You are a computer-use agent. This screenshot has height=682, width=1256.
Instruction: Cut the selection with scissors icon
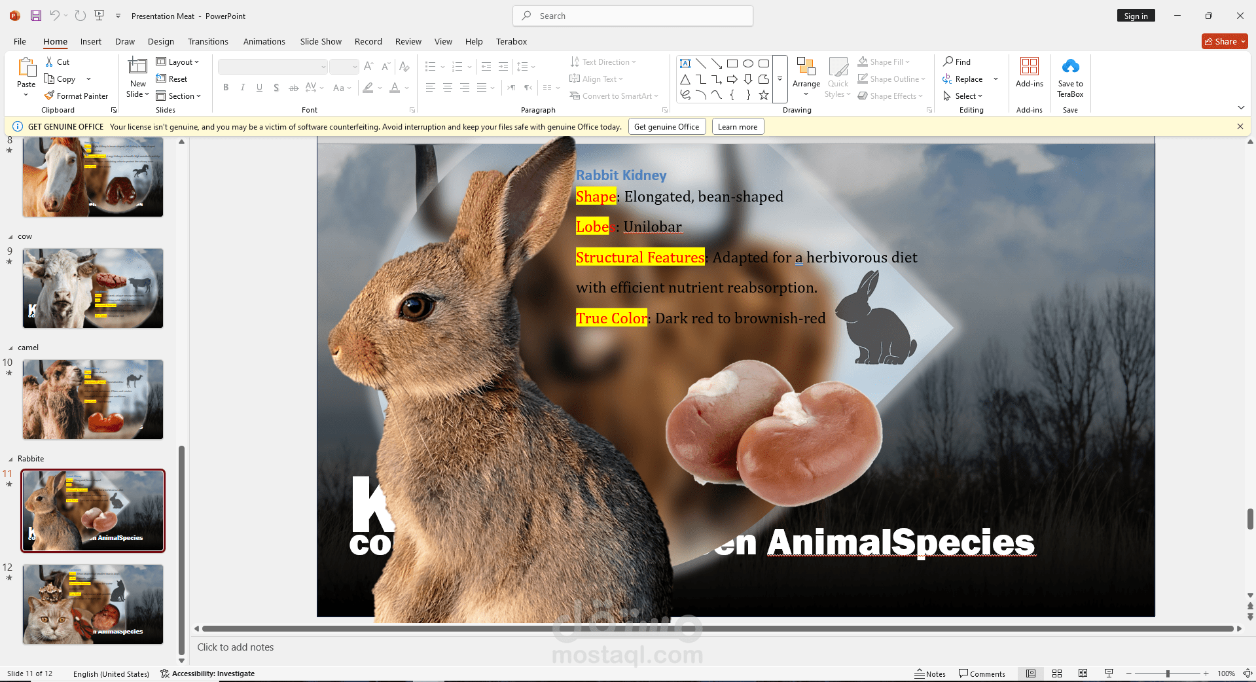(49, 62)
